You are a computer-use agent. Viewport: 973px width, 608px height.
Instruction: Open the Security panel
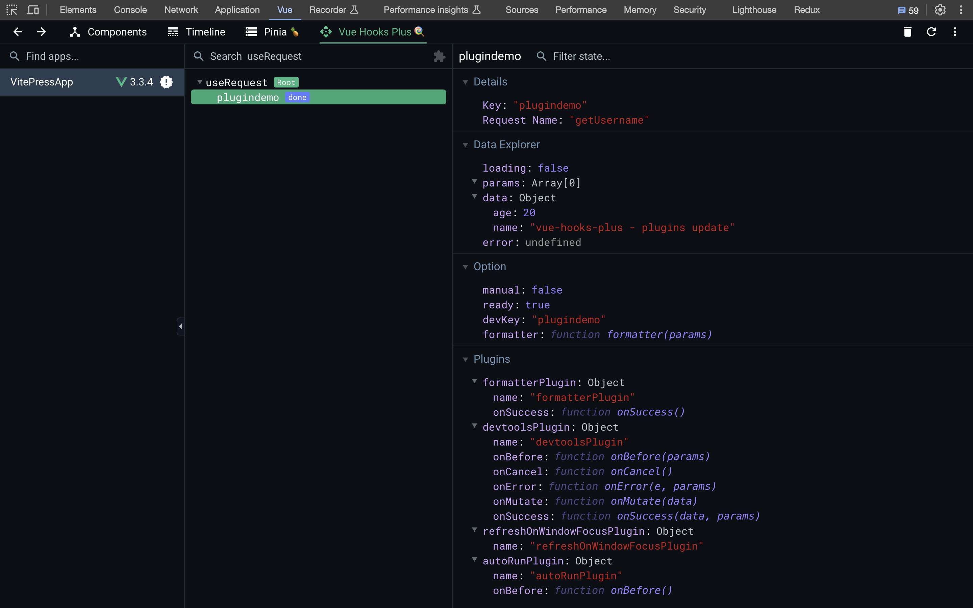click(x=690, y=10)
